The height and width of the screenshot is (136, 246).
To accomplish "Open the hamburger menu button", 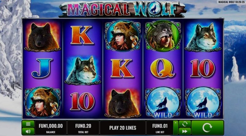I will 28,124.
